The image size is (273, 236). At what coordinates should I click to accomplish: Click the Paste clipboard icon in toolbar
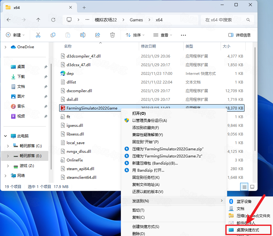[x=68, y=35]
